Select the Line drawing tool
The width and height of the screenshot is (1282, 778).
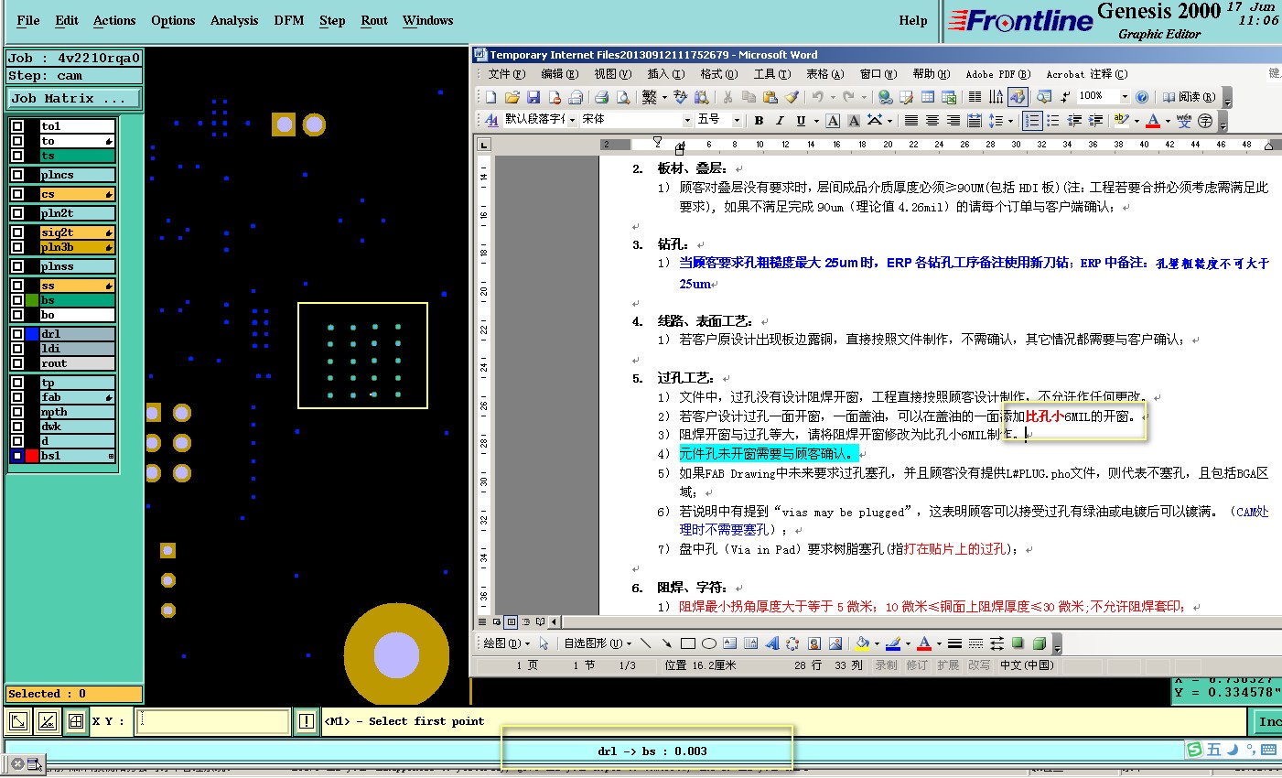[x=646, y=643]
